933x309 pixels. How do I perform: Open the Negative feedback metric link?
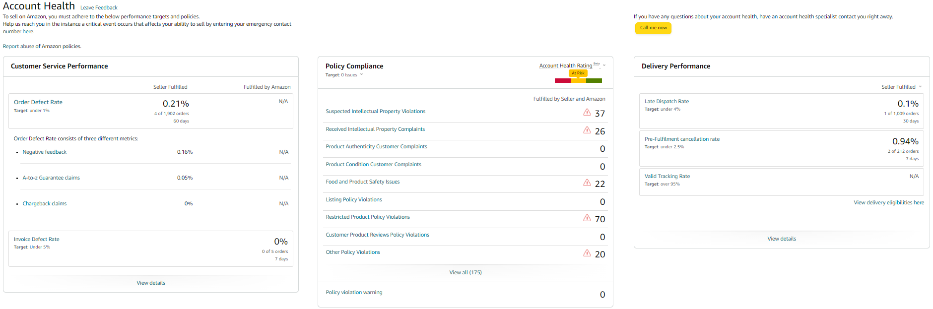pos(44,152)
